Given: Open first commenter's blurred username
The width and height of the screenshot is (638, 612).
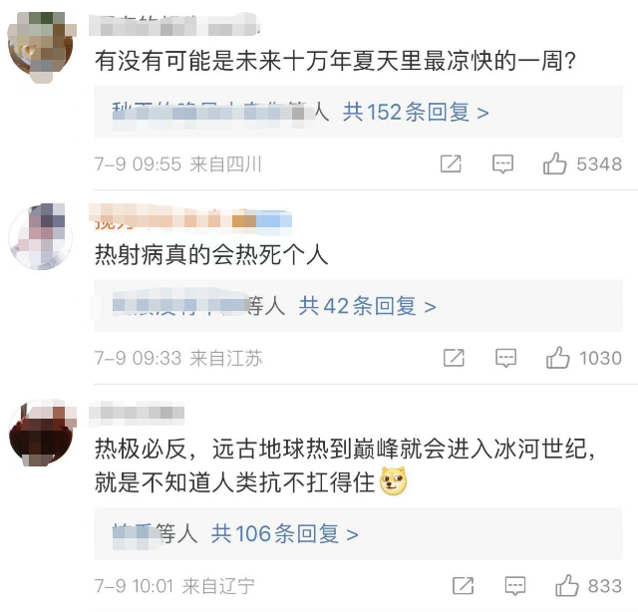Looking at the screenshot, I should coord(175,25).
